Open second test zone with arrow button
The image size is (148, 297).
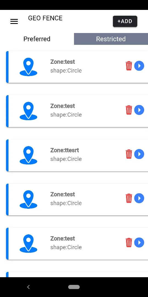click(x=139, y=110)
